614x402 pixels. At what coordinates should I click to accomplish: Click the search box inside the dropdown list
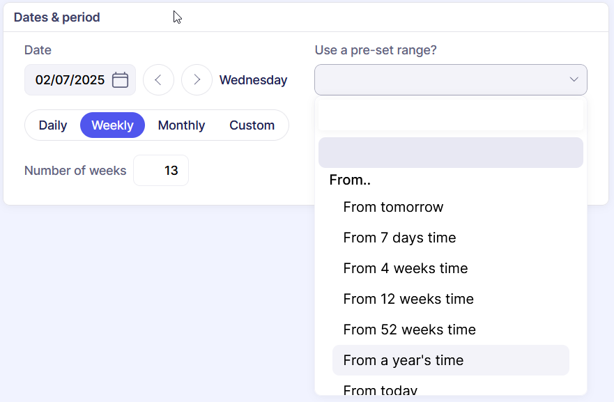pos(450,115)
